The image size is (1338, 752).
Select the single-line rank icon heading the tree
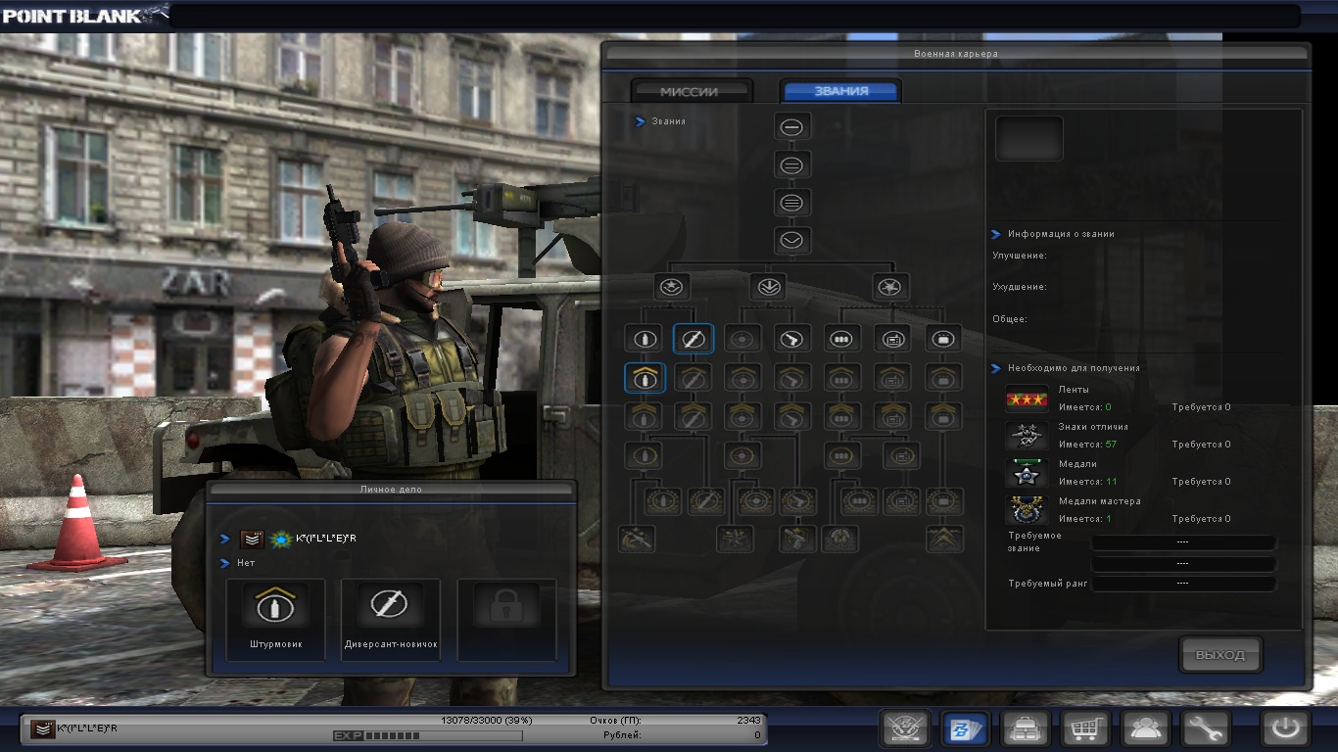pos(792,126)
